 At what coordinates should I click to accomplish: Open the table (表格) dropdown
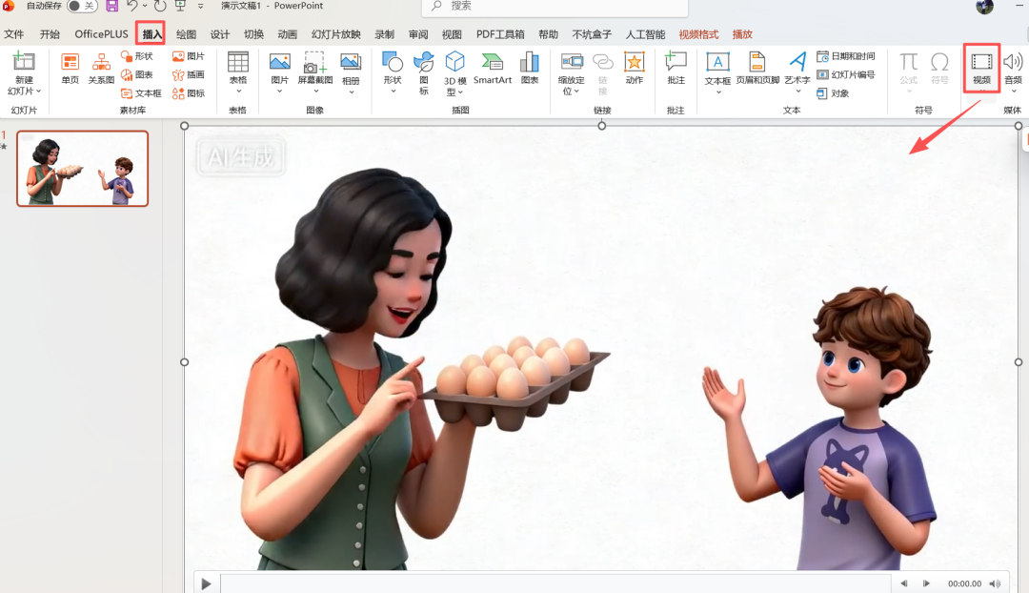[x=238, y=92]
